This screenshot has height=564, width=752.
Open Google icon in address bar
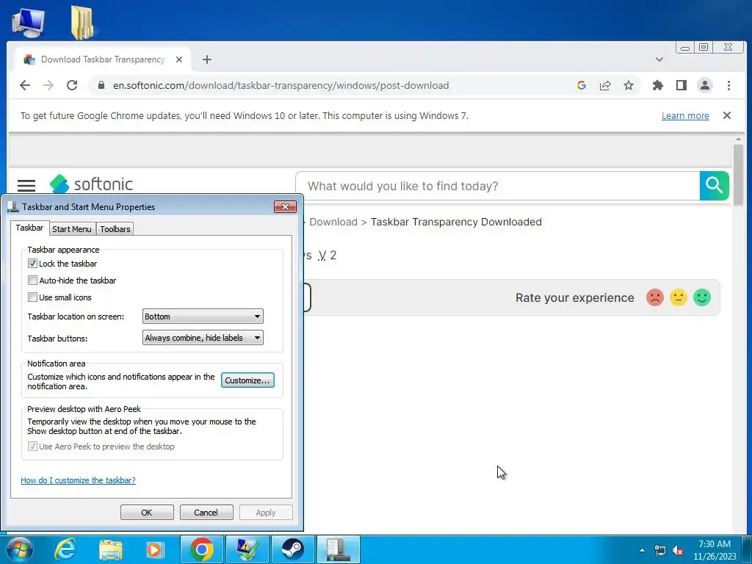pos(582,85)
